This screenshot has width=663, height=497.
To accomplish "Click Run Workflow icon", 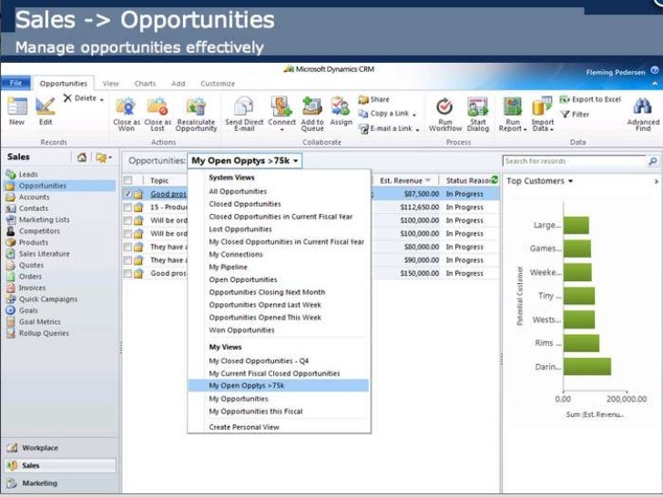I will click(444, 107).
